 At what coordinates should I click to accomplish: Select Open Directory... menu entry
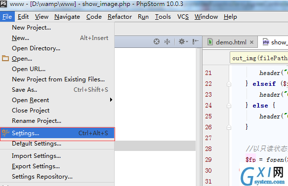click(57, 48)
